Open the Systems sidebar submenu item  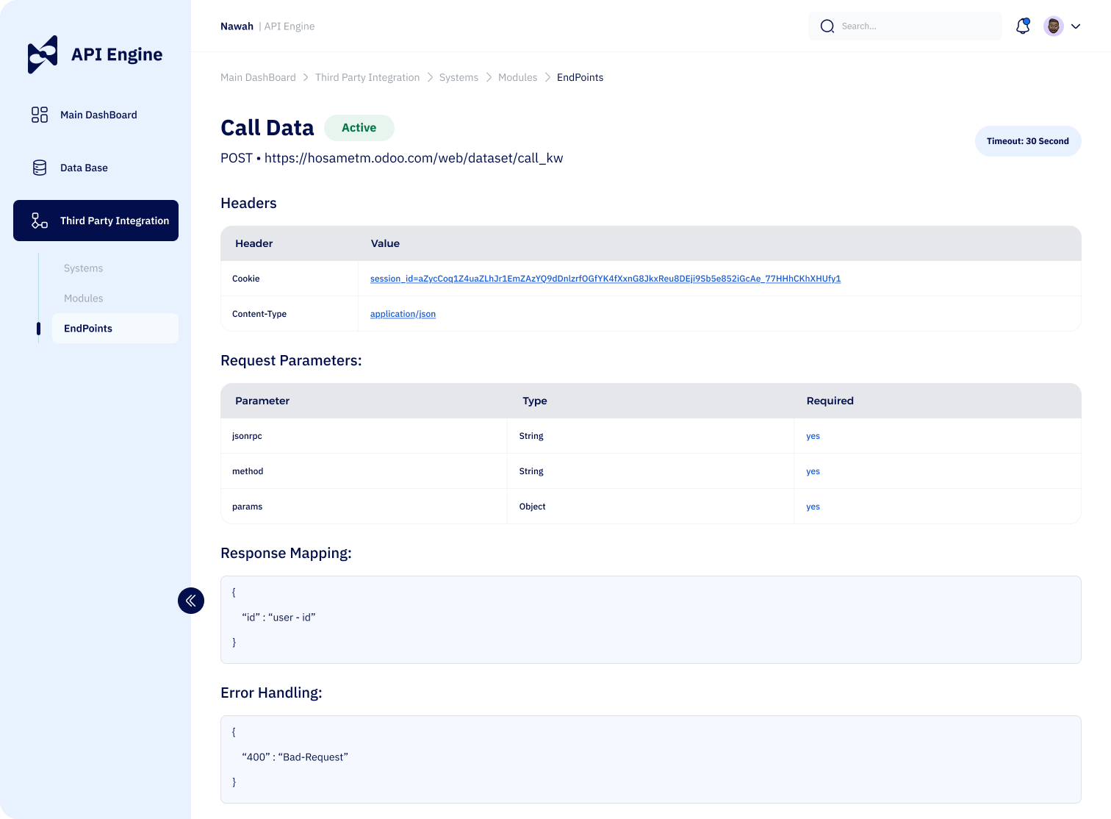tap(83, 268)
